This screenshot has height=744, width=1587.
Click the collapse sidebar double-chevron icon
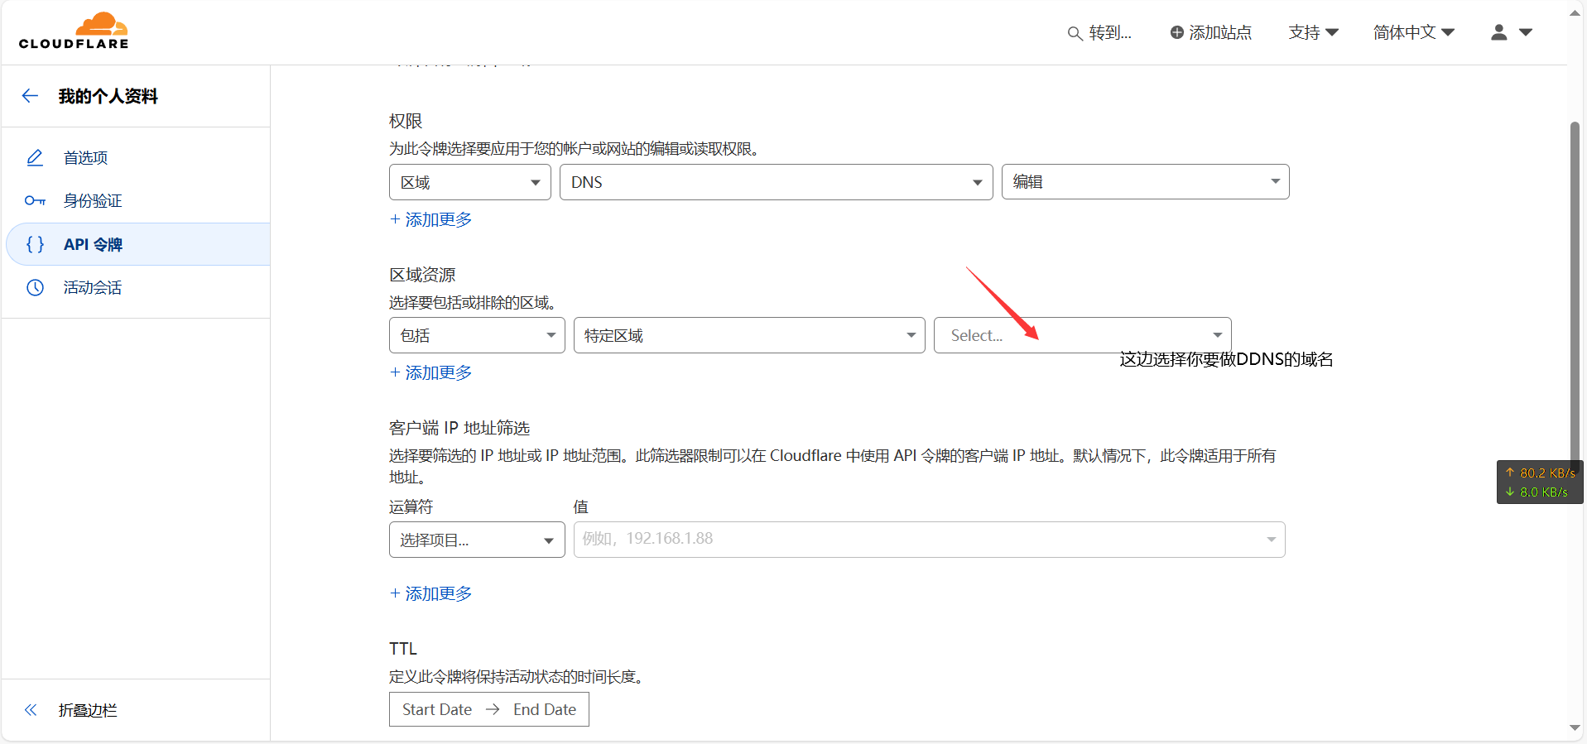click(31, 710)
